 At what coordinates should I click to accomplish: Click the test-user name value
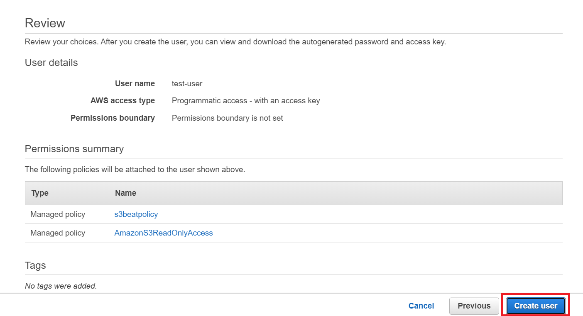tap(187, 84)
